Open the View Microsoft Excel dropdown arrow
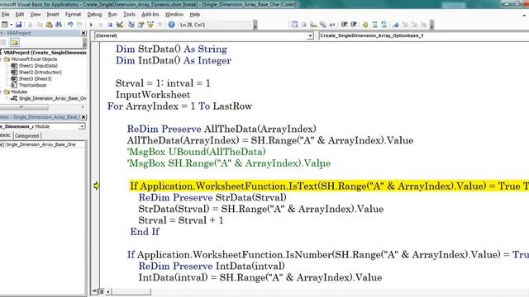This screenshot has width=529, height=297. click(x=11, y=25)
